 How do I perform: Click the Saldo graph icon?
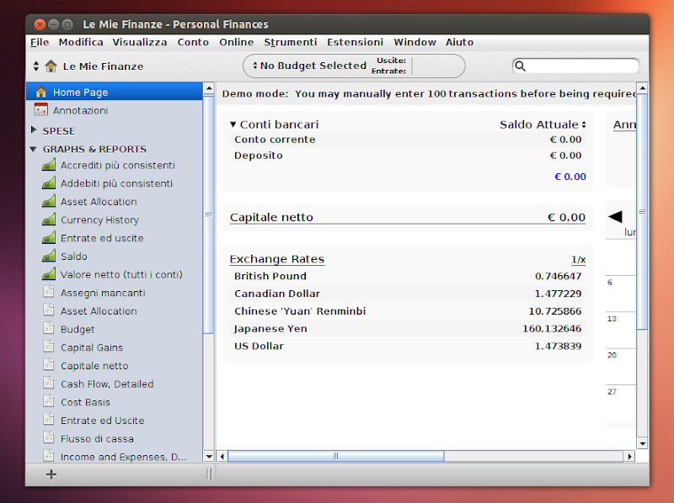click(x=49, y=256)
